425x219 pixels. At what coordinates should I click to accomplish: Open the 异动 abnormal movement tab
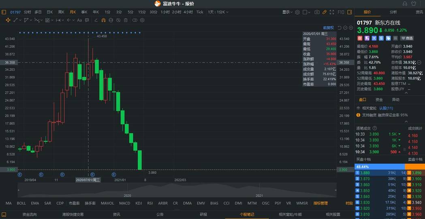(x=395, y=100)
